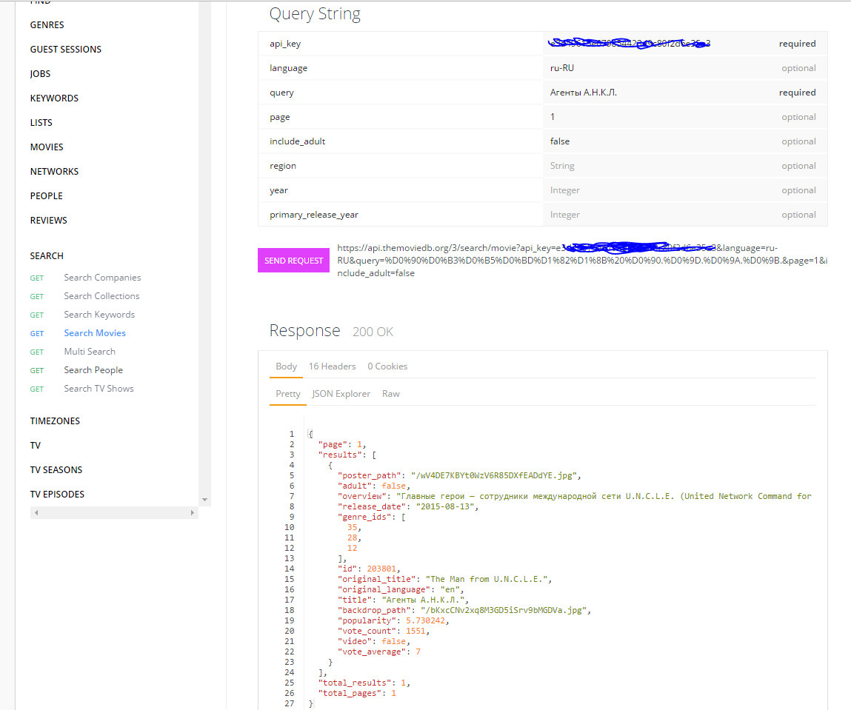Screen dimensions: 851x710
Task: Open the Multi Search endpoint link
Action: click(x=90, y=352)
